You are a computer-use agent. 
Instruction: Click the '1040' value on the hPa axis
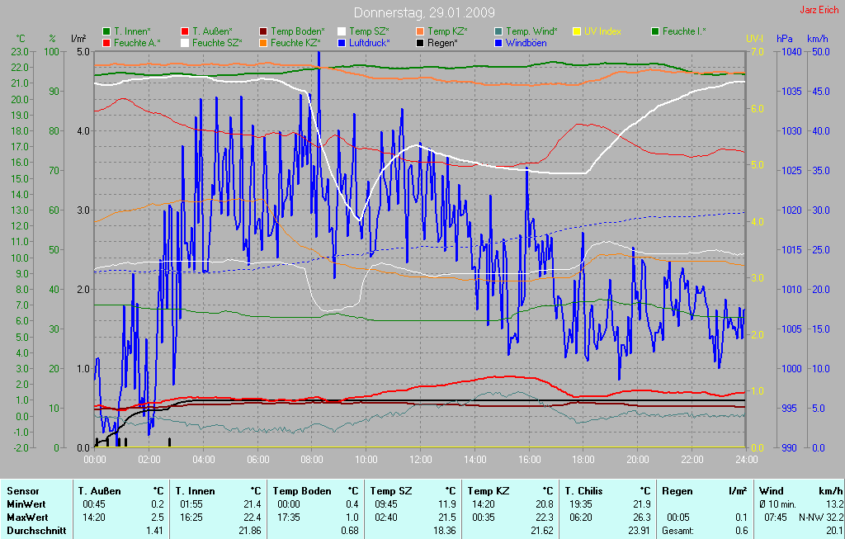[791, 52]
